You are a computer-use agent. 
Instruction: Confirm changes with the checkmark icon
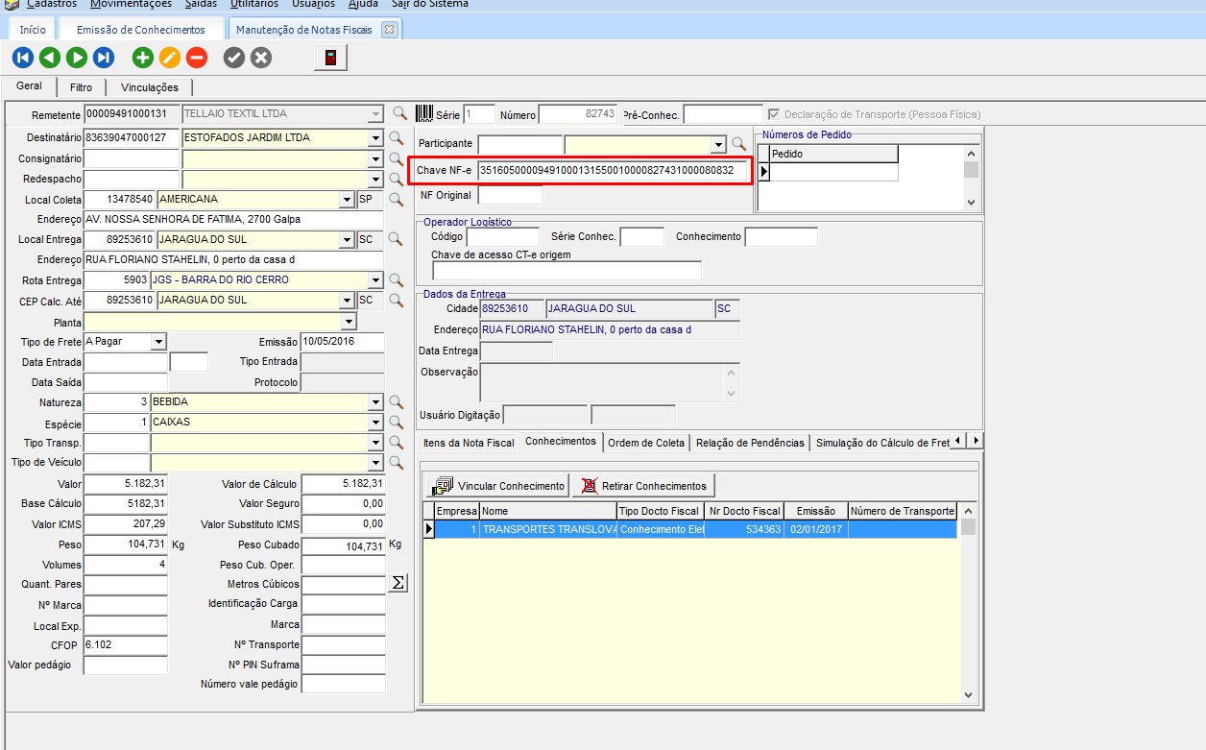point(233,59)
